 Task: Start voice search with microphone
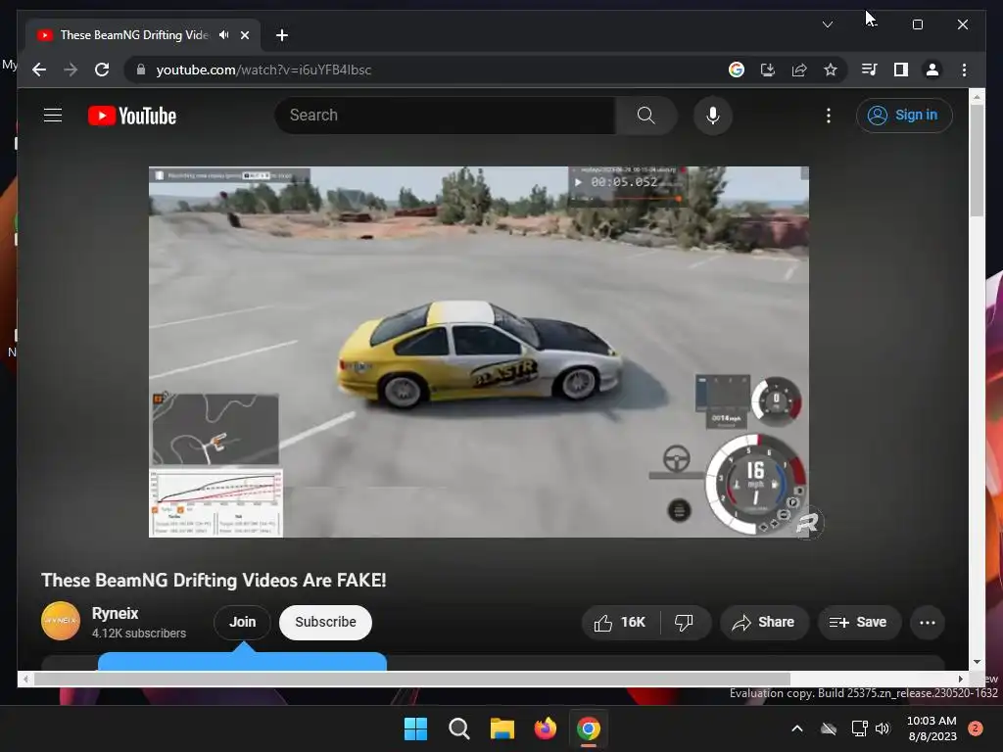[x=713, y=116]
